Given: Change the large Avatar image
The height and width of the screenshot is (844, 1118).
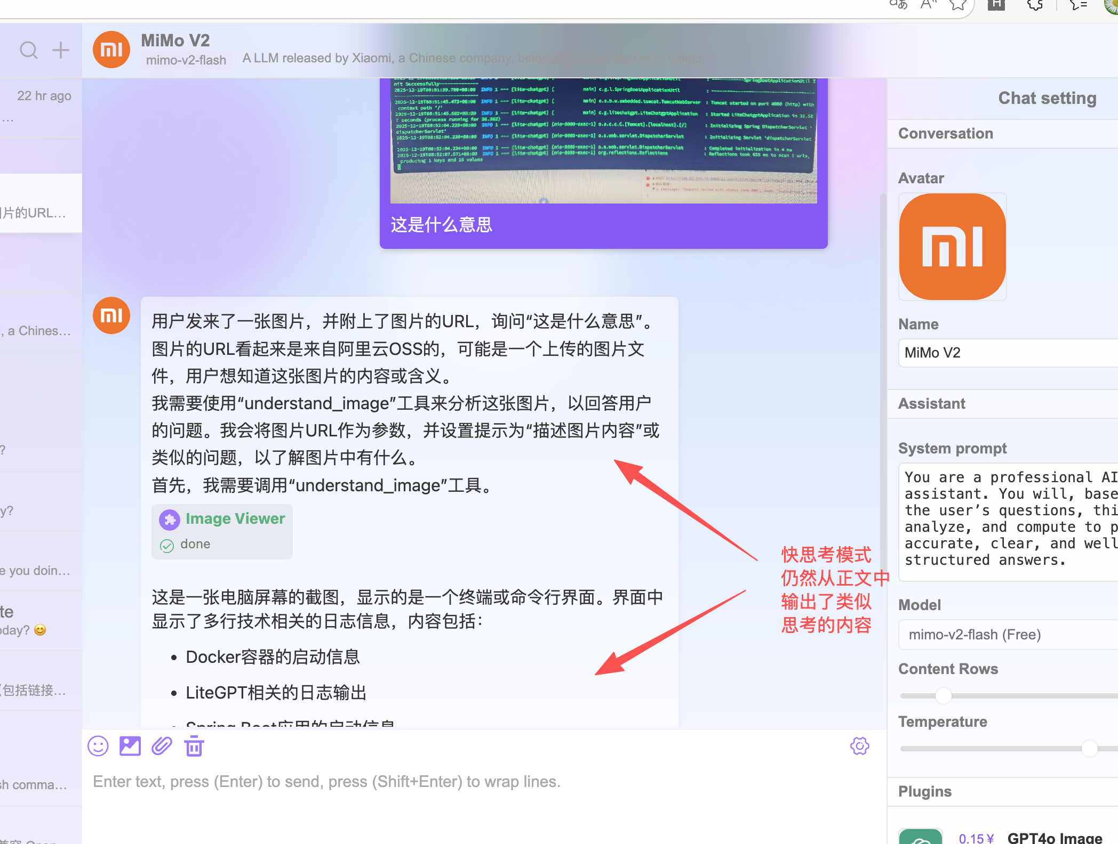Looking at the screenshot, I should pyautogui.click(x=953, y=247).
